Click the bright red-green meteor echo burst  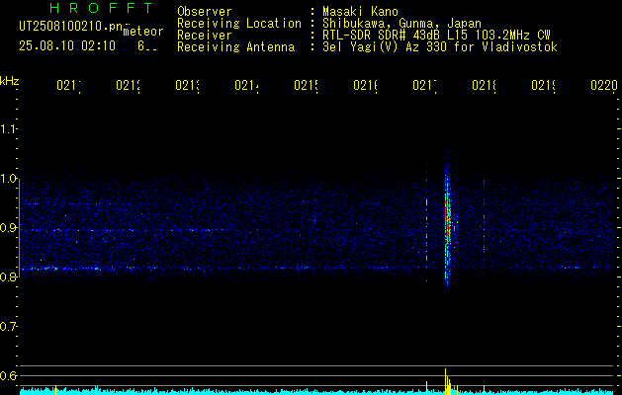coord(448,222)
